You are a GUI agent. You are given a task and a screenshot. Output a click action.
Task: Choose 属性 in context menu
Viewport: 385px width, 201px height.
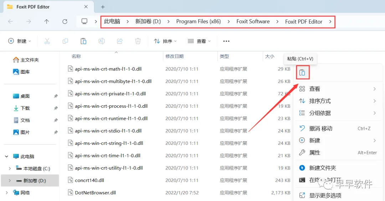point(338,153)
